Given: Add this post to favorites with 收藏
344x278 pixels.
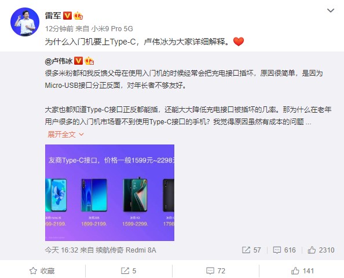Looking at the screenshot, I should (x=42, y=271).
